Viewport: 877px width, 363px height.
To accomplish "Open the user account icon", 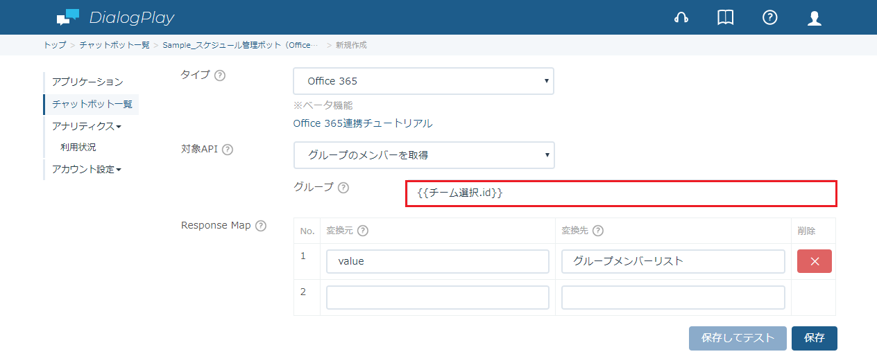I will [815, 18].
